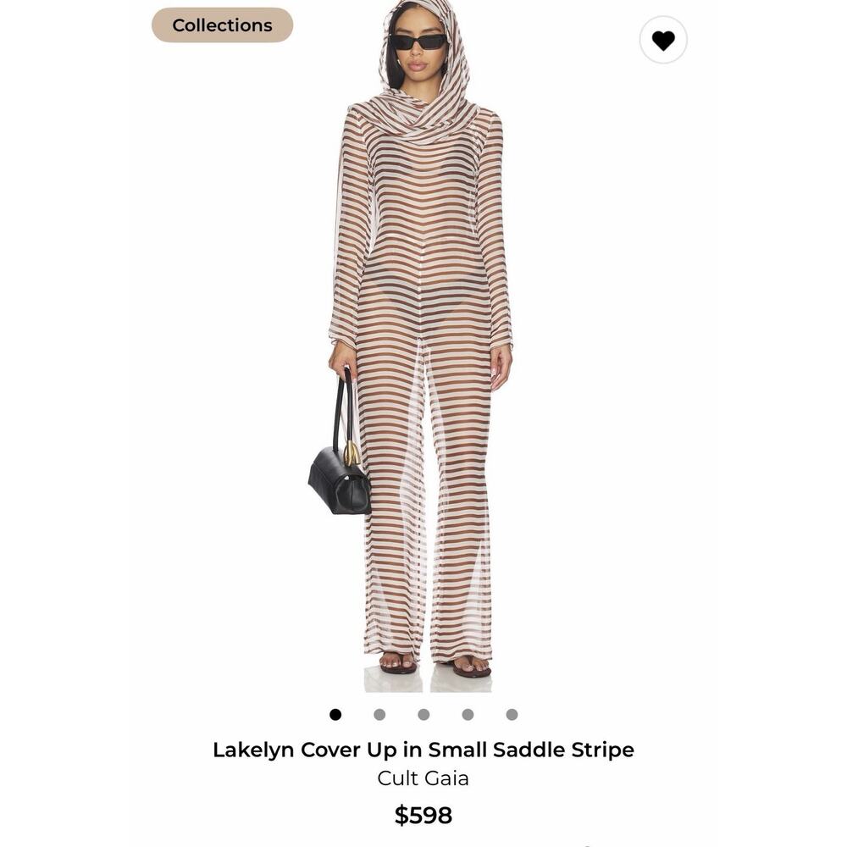
Task: Tap the black heart favorite icon
Action: point(663,40)
